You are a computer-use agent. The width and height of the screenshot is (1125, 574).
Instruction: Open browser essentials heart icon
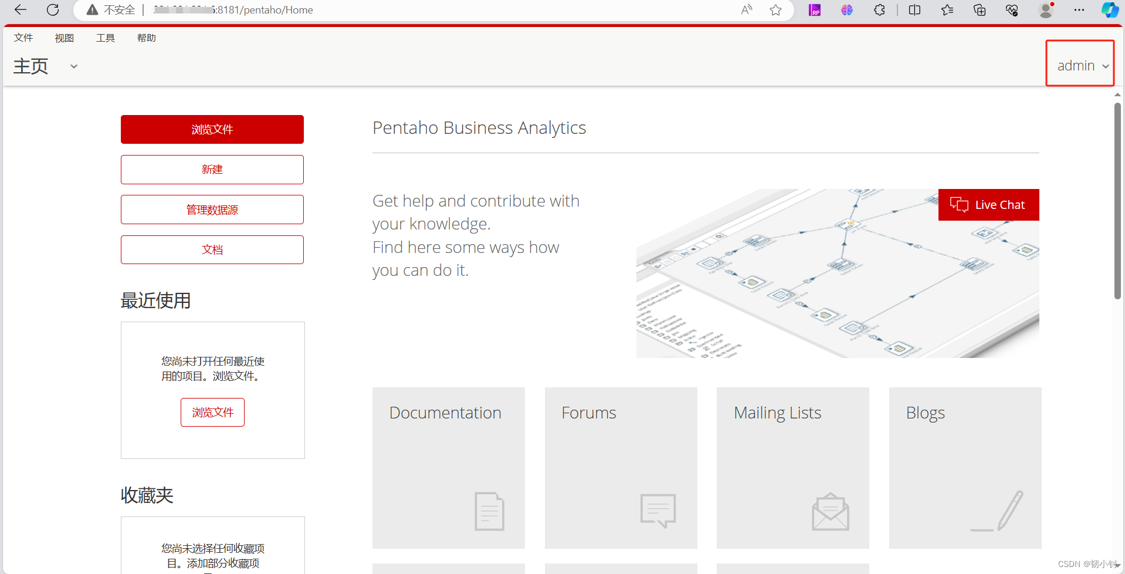1011,10
